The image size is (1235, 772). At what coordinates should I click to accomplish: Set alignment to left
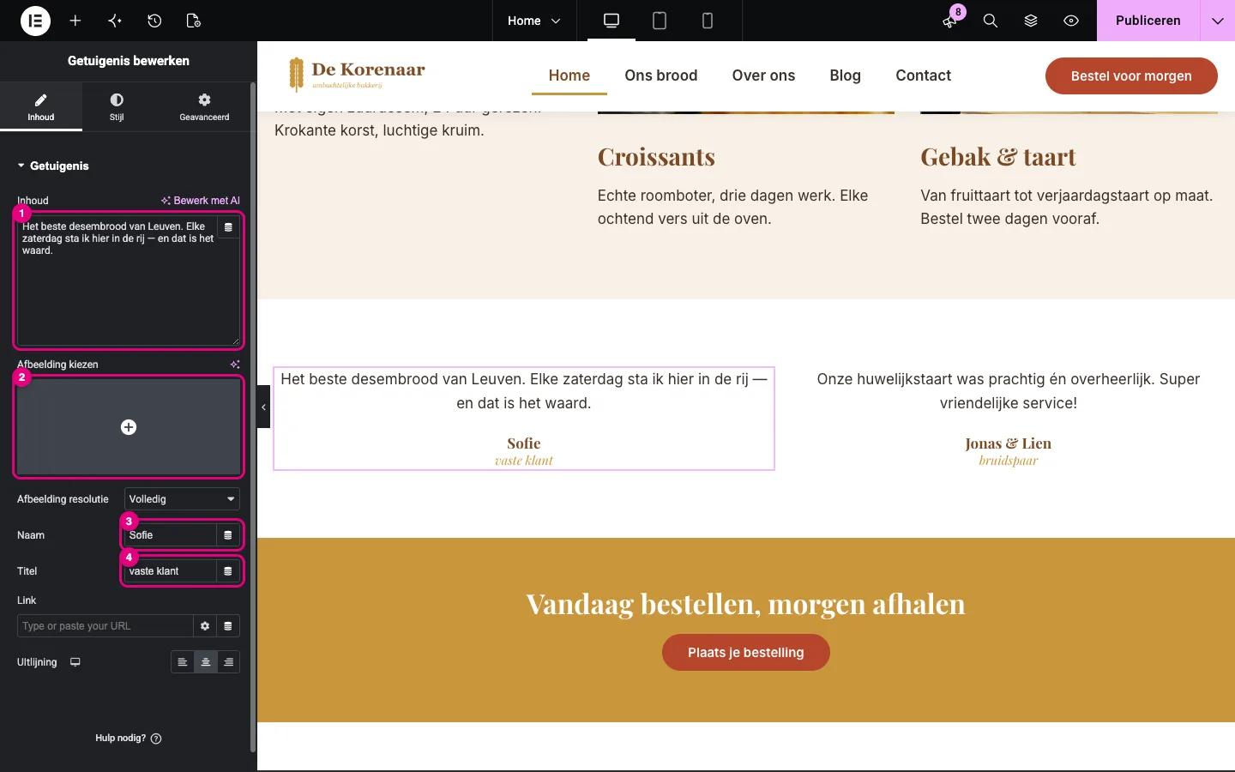pos(183,662)
